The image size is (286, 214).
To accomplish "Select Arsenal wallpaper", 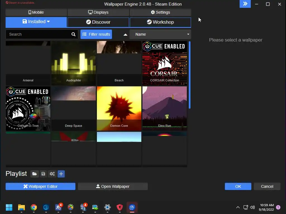I will 28,63.
